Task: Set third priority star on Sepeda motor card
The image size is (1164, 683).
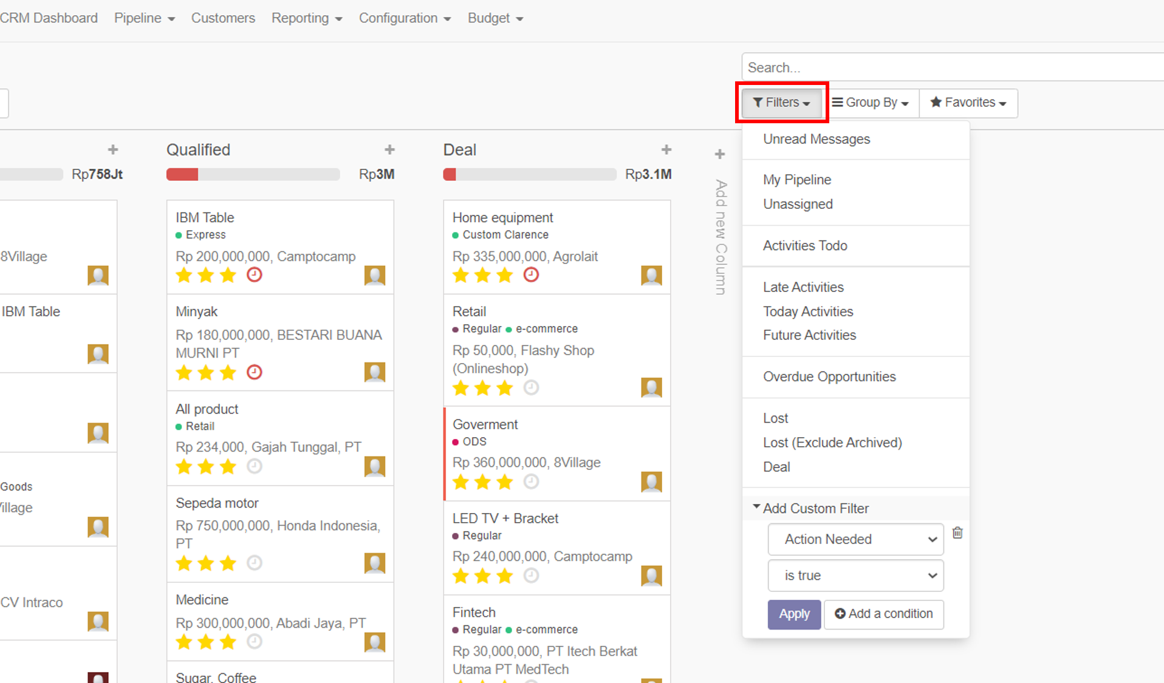Action: (x=228, y=563)
